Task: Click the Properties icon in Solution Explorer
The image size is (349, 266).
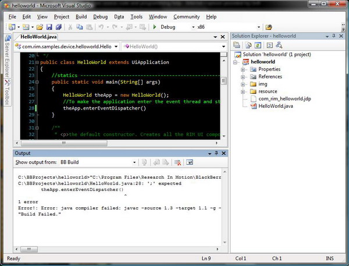Action: coord(237,45)
